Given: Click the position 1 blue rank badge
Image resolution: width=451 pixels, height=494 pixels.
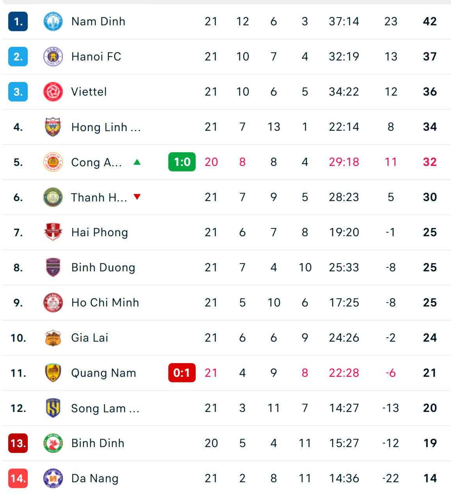Looking at the screenshot, I should pyautogui.click(x=18, y=21).
